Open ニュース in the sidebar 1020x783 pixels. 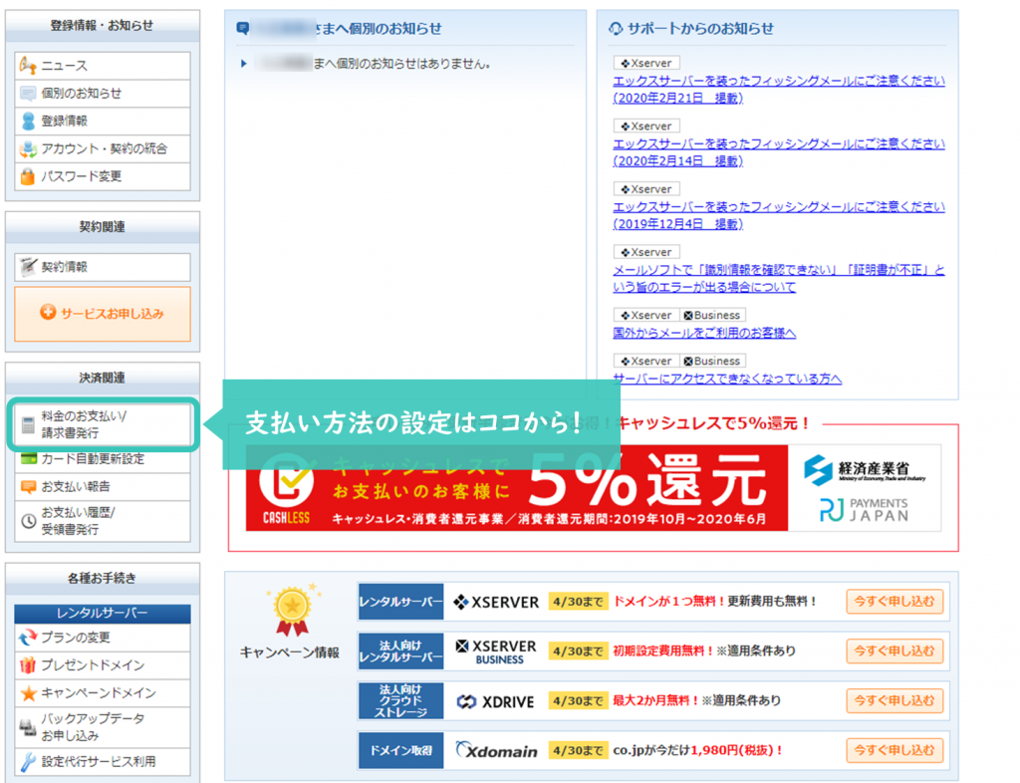click(103, 66)
